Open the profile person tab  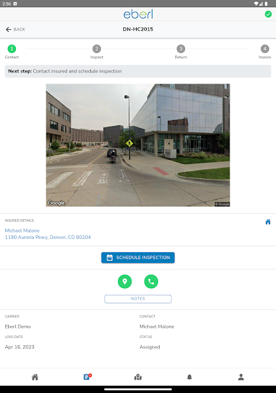click(x=241, y=377)
